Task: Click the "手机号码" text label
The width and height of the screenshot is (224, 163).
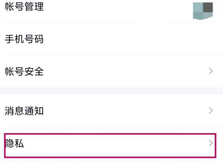Action: tap(24, 39)
